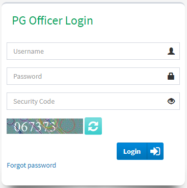Select the Password placeholder text
Screen dimensions: 187x188
point(28,76)
